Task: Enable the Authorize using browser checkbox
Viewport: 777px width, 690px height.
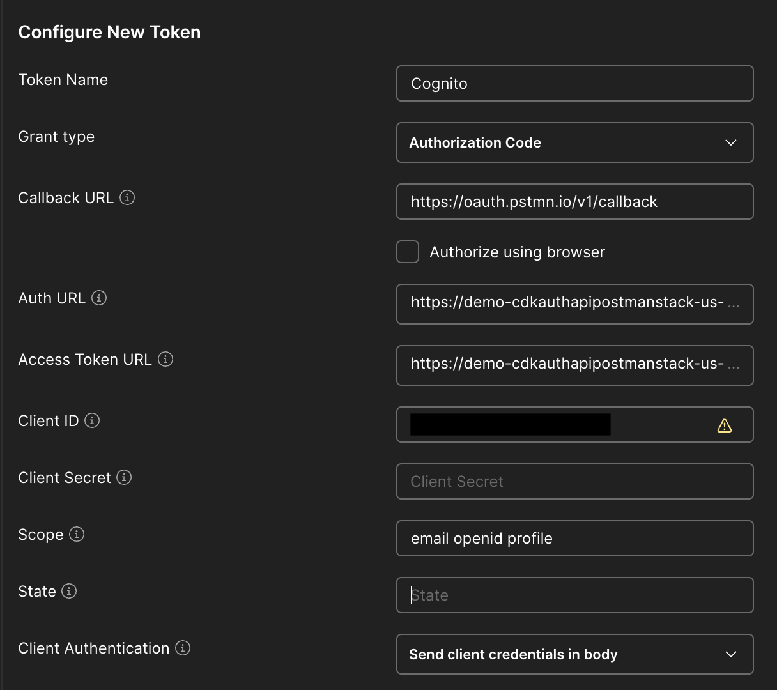Action: 407,252
